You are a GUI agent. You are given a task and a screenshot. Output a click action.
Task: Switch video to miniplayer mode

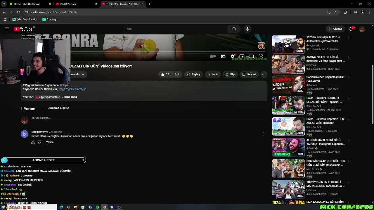[242, 56]
